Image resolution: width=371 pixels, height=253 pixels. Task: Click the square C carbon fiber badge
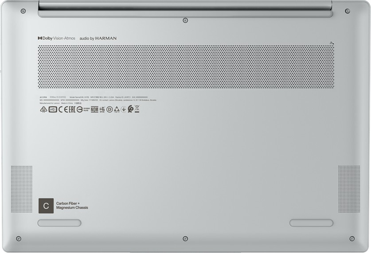click(46, 206)
